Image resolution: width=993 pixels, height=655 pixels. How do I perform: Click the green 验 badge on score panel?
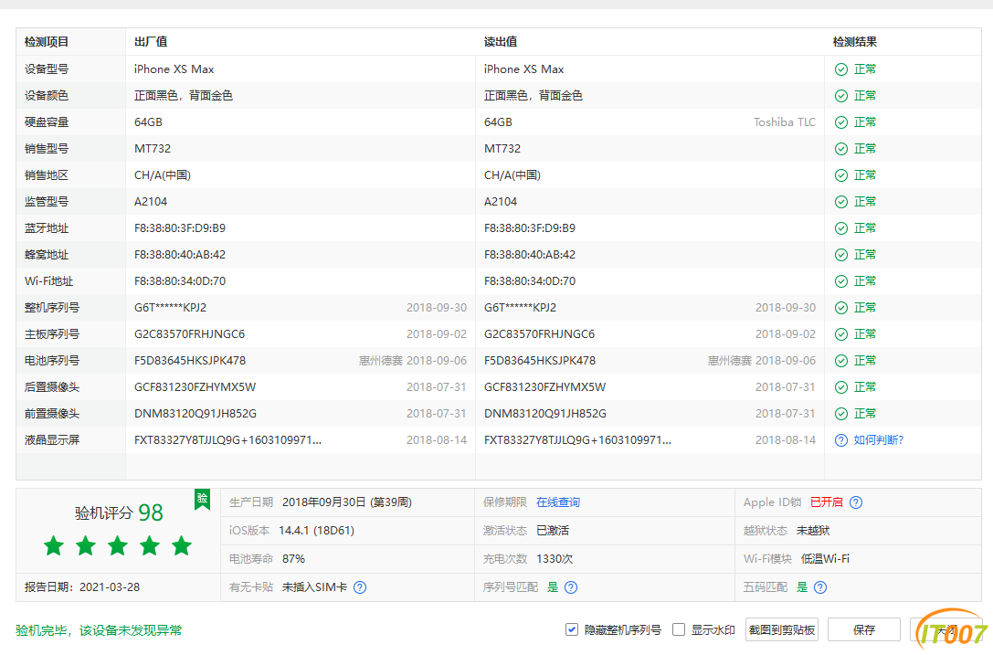pyautogui.click(x=202, y=499)
